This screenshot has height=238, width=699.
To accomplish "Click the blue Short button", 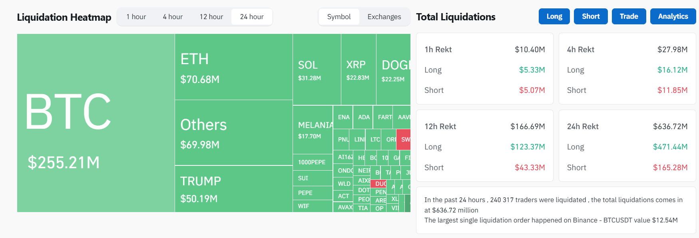I will point(591,16).
